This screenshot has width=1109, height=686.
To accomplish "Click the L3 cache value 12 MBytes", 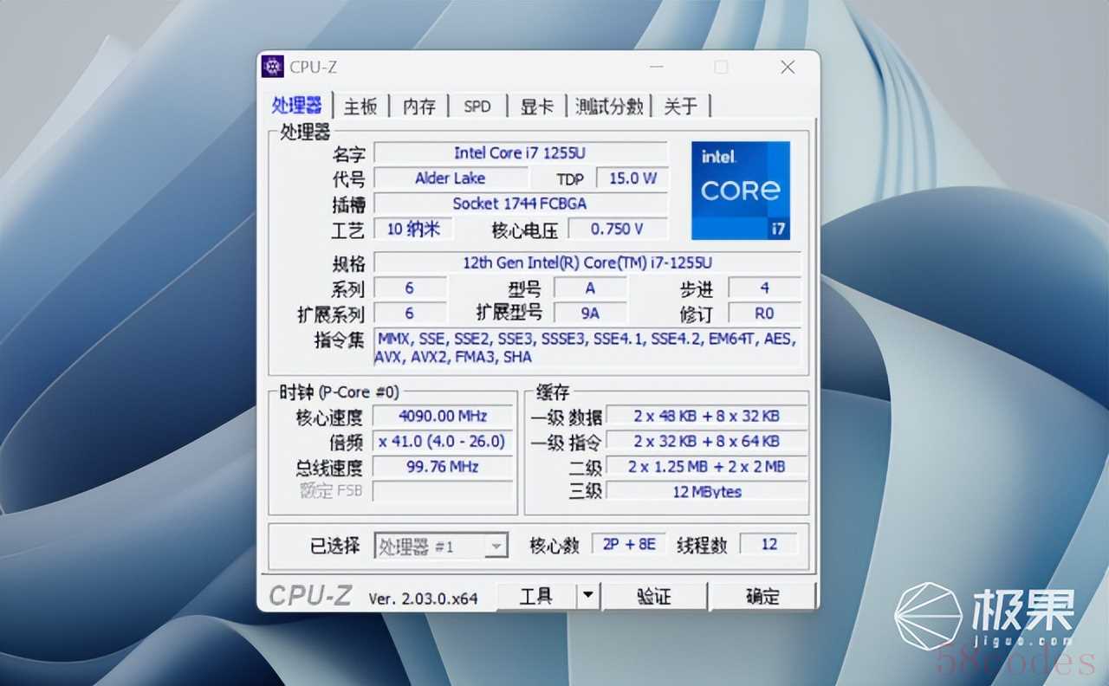I will pyautogui.click(x=706, y=491).
